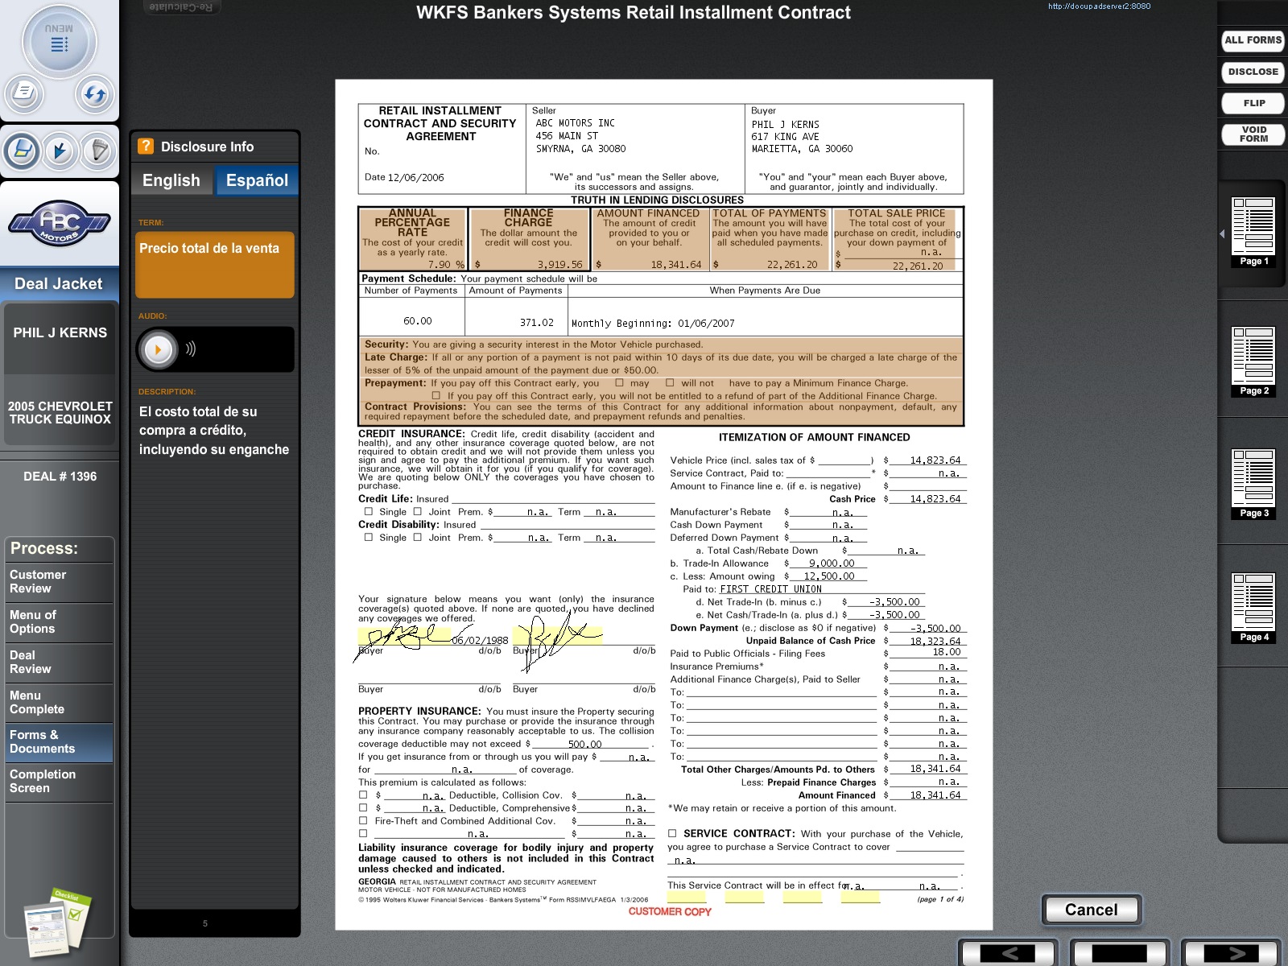Click the Cancel button

[x=1091, y=910]
